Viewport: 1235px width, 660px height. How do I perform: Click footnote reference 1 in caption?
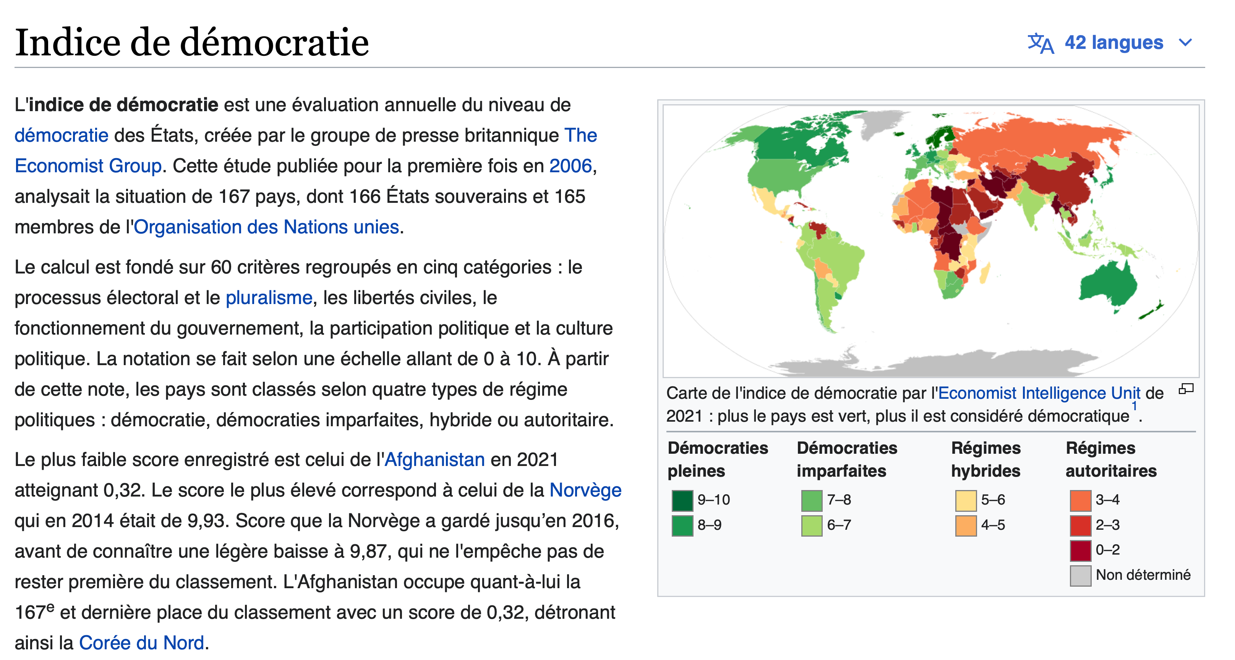1135,406
